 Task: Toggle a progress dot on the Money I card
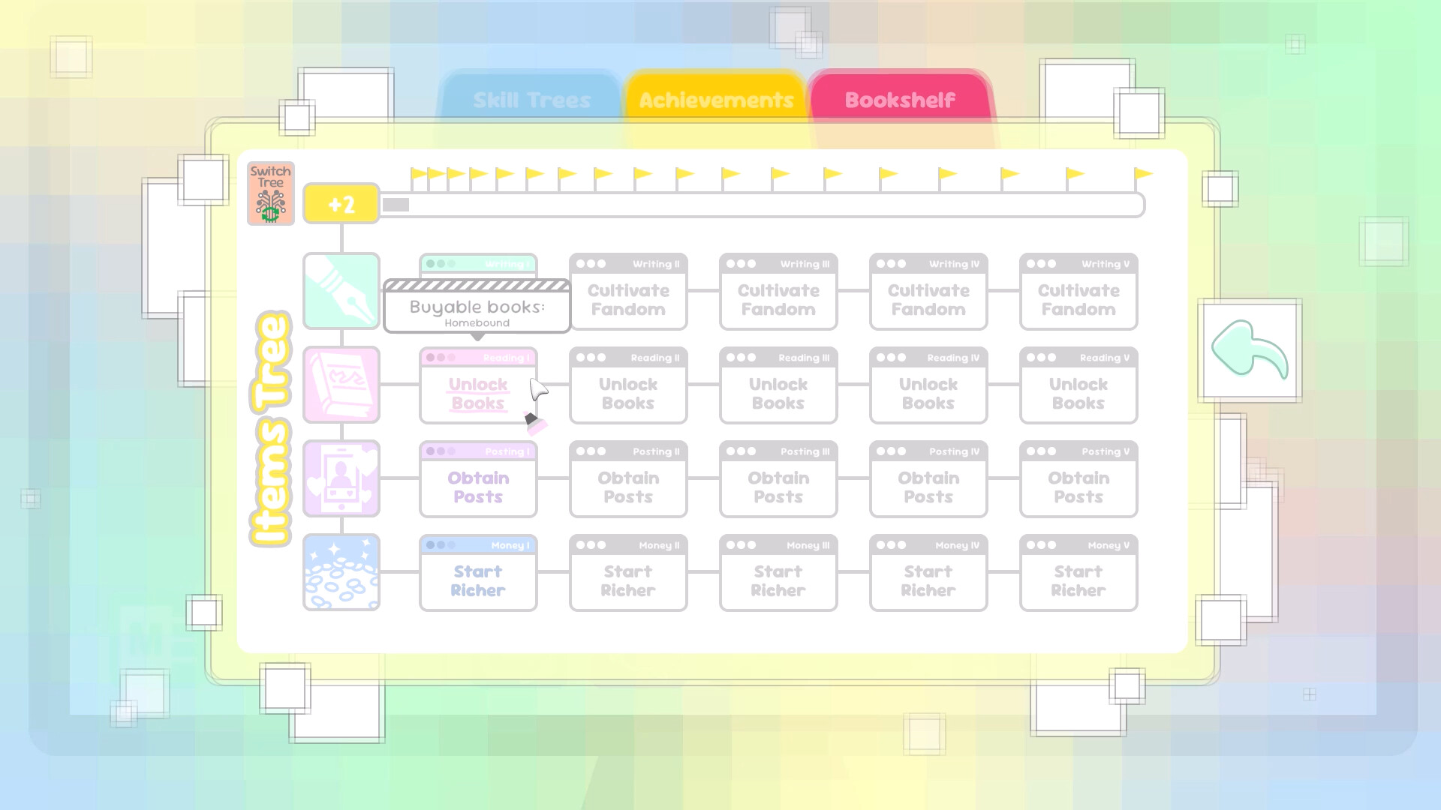tap(430, 545)
